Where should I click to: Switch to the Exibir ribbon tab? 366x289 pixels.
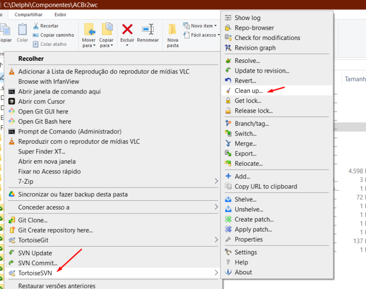click(x=61, y=15)
